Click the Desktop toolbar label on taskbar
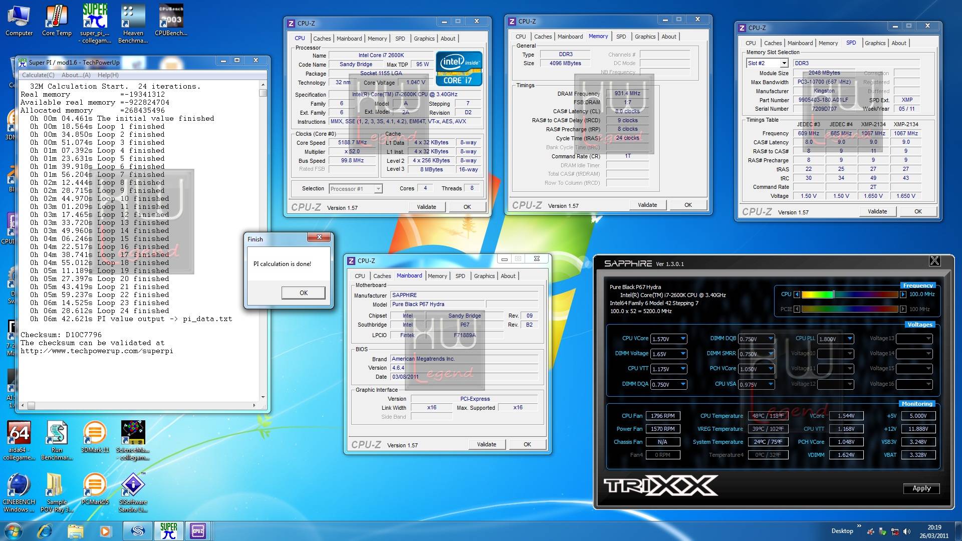This screenshot has width=962, height=541. 842,531
